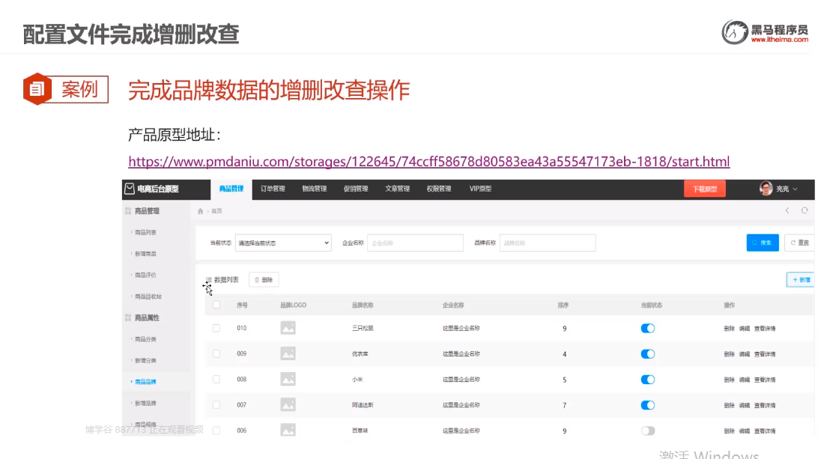Click 查看详情 action for row 006
This screenshot has width=818, height=459.
pyautogui.click(x=765, y=431)
